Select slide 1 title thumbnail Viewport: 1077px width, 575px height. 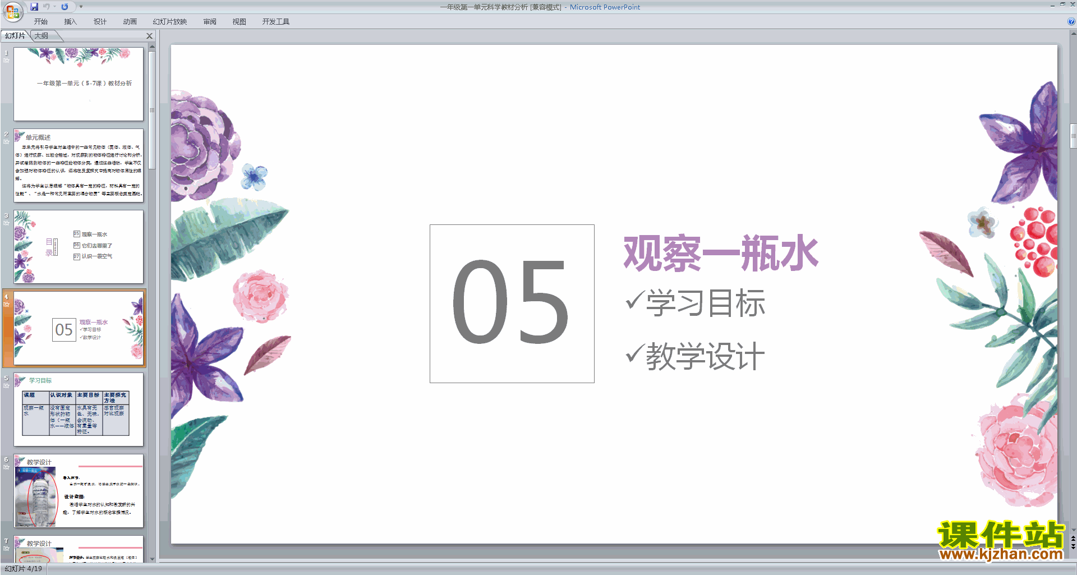(79, 84)
